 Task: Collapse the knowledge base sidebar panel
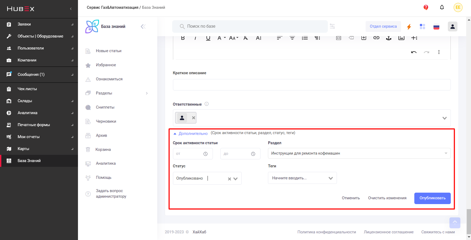coord(143,26)
